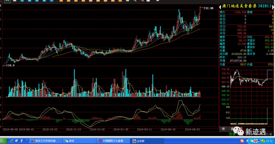275x144 pixels.
Task: Open Internet Explorer from quick launch
Action: click(12, 141)
